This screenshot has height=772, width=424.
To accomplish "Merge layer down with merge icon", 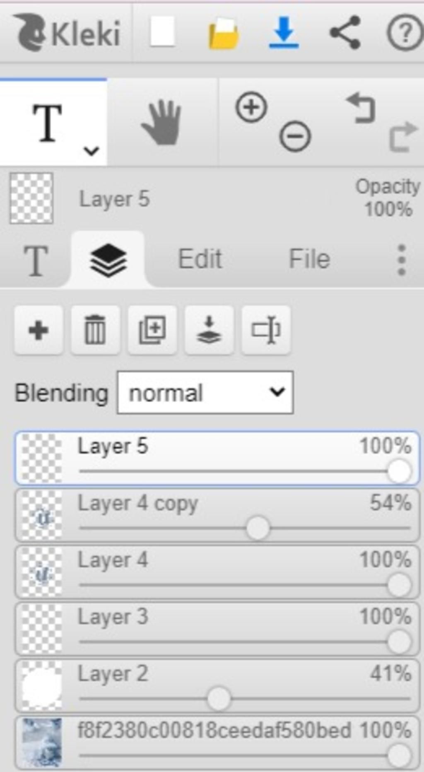I will click(x=209, y=330).
